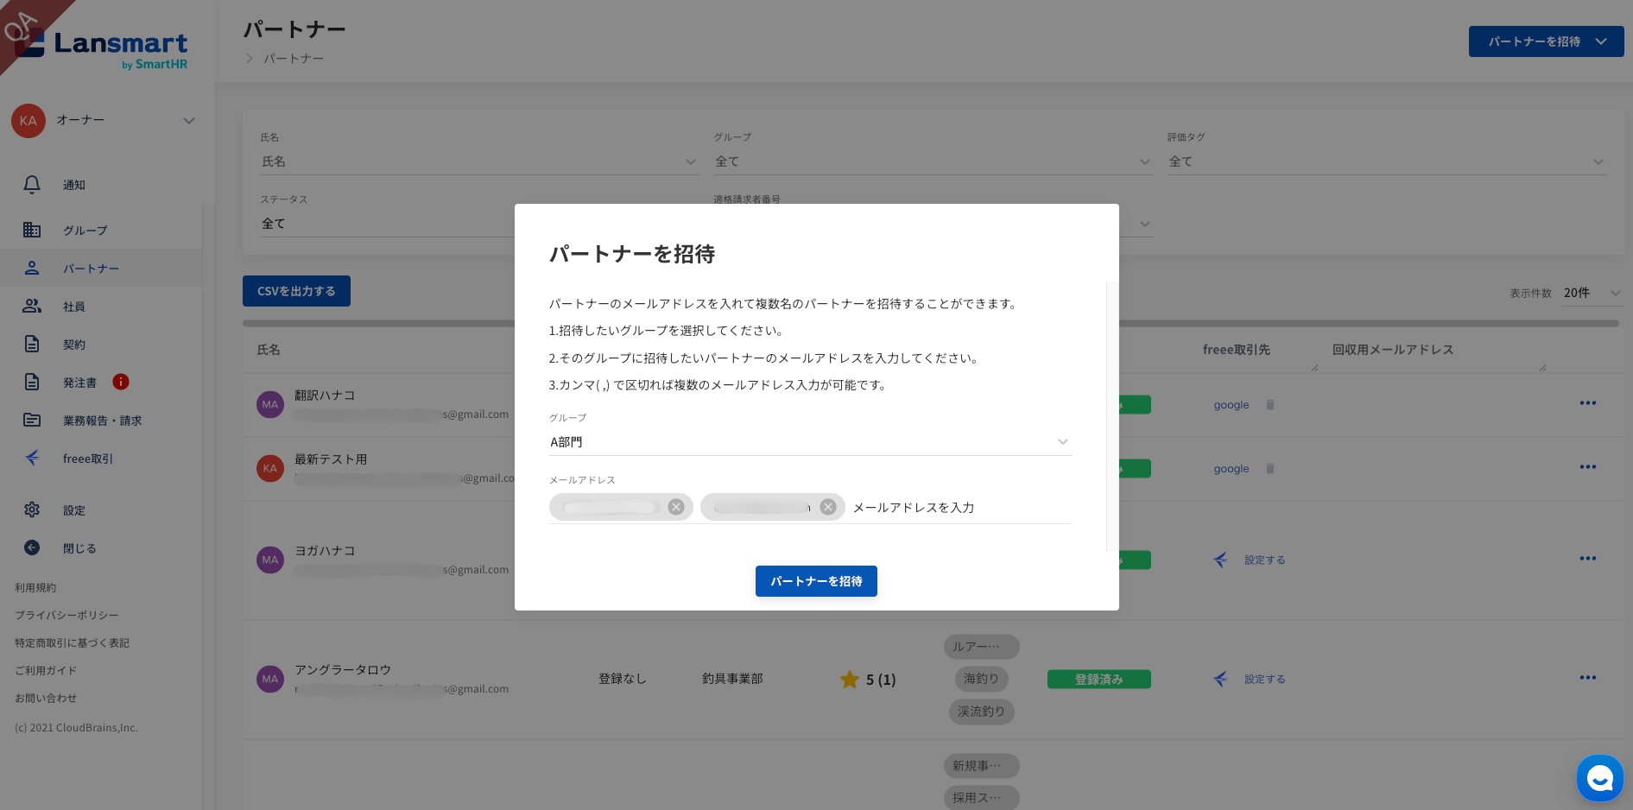Open the お問い合わせ link
1633x810 pixels.
coord(46,698)
